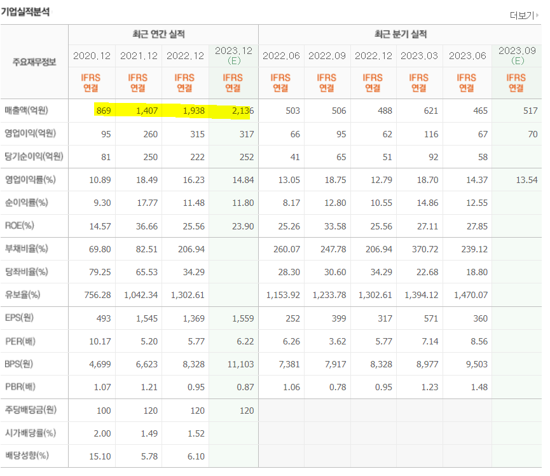Select the PER(배) row label
The image size is (550, 476).
20,341
